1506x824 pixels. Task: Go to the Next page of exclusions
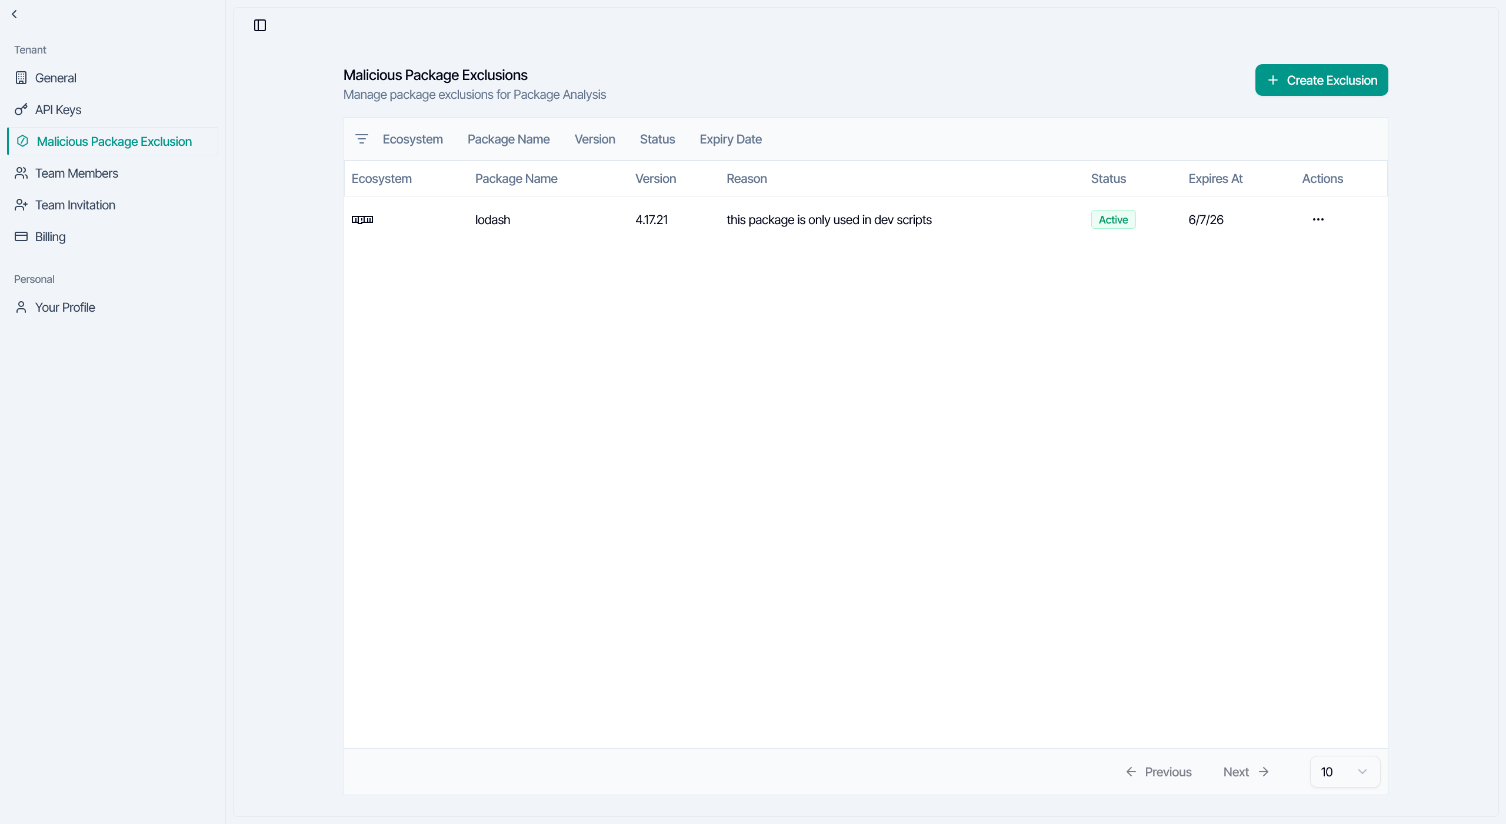pos(1245,771)
